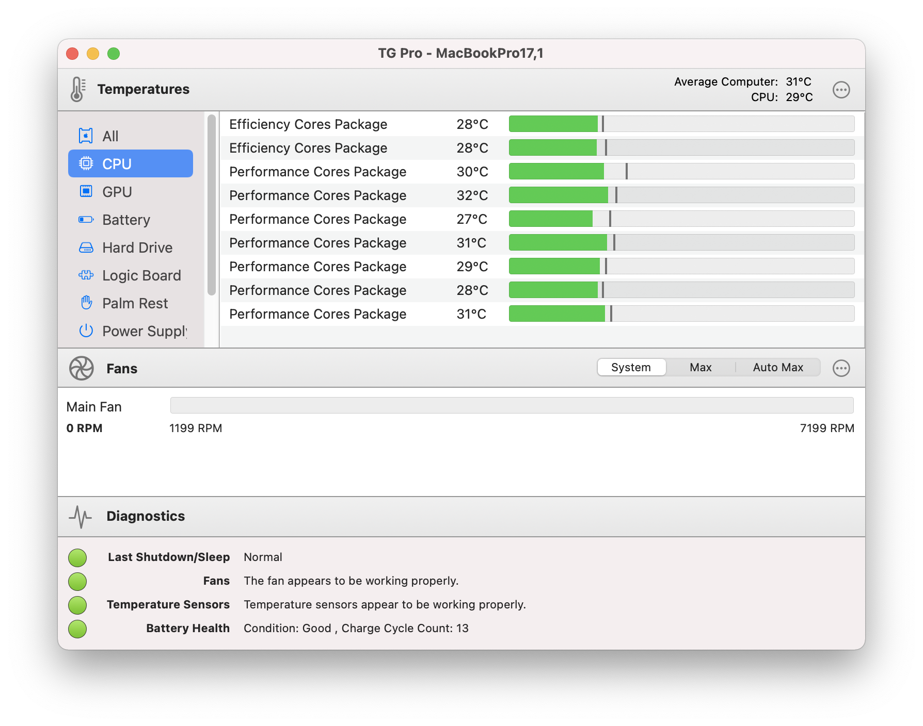
Task: Click the Charge Cycle Count: 13 text
Action: pos(405,628)
